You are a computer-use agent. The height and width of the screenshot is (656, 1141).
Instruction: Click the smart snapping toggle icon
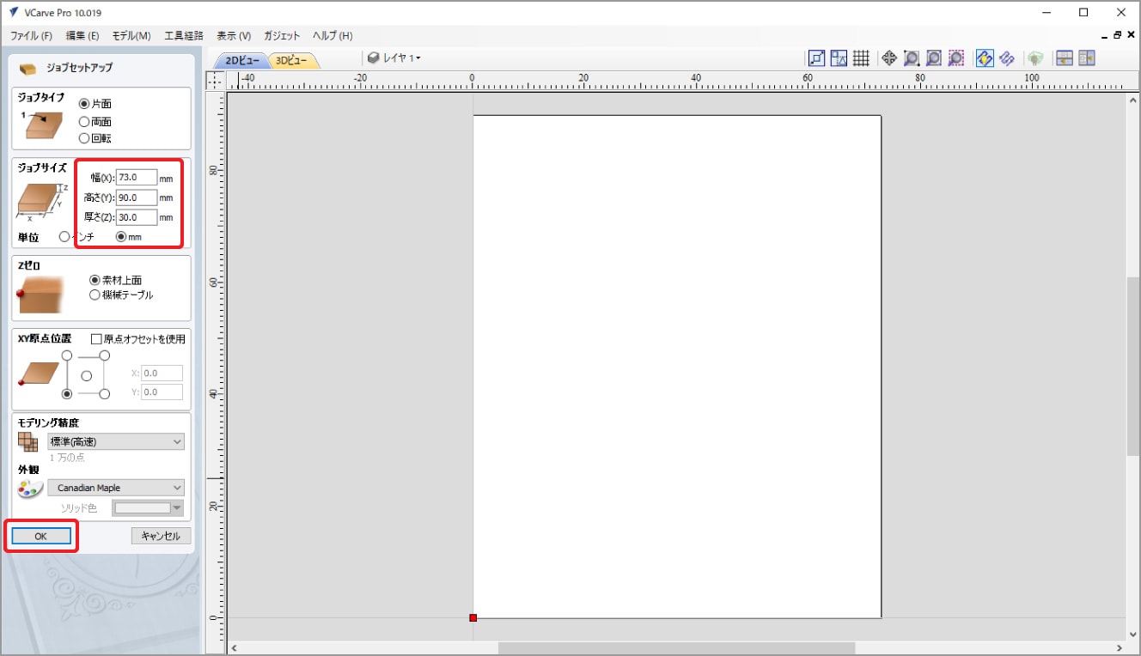tap(839, 58)
